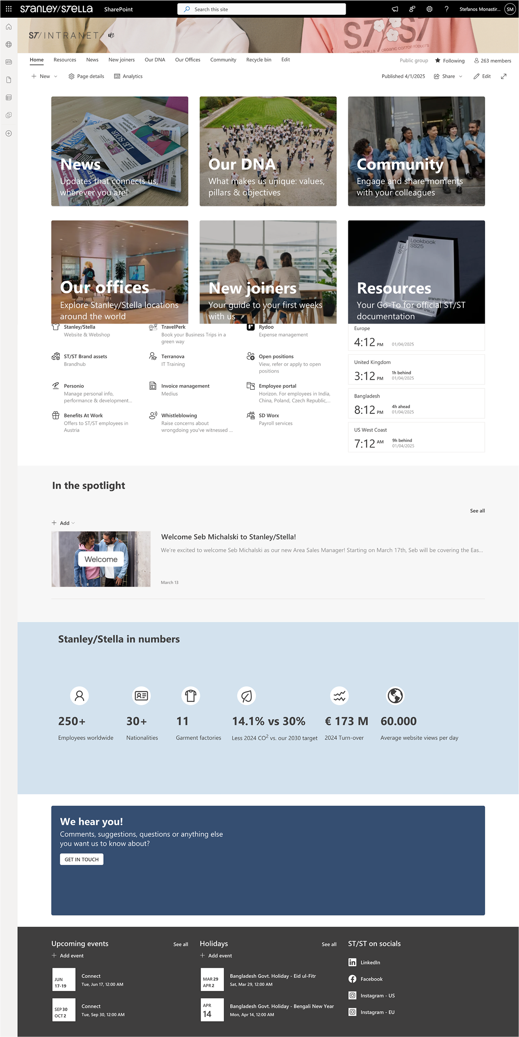This screenshot has height=1037, width=519.
Task: Open the news icon in left sidebar
Action: 9,62
